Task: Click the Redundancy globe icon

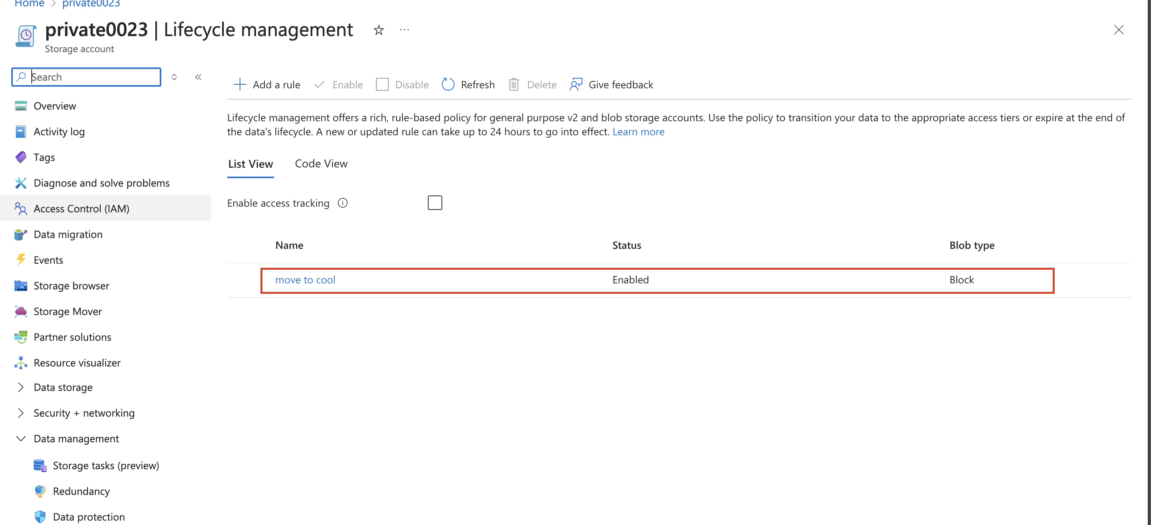Action: (x=40, y=491)
